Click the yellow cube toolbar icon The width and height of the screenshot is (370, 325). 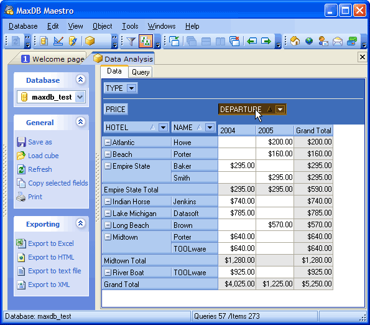pos(90,41)
